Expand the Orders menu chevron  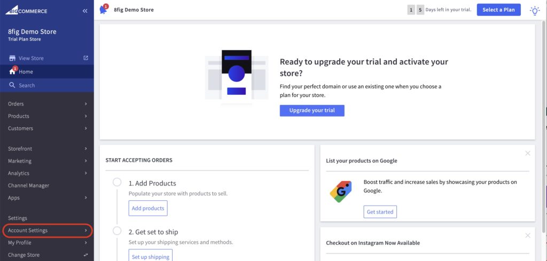point(86,104)
